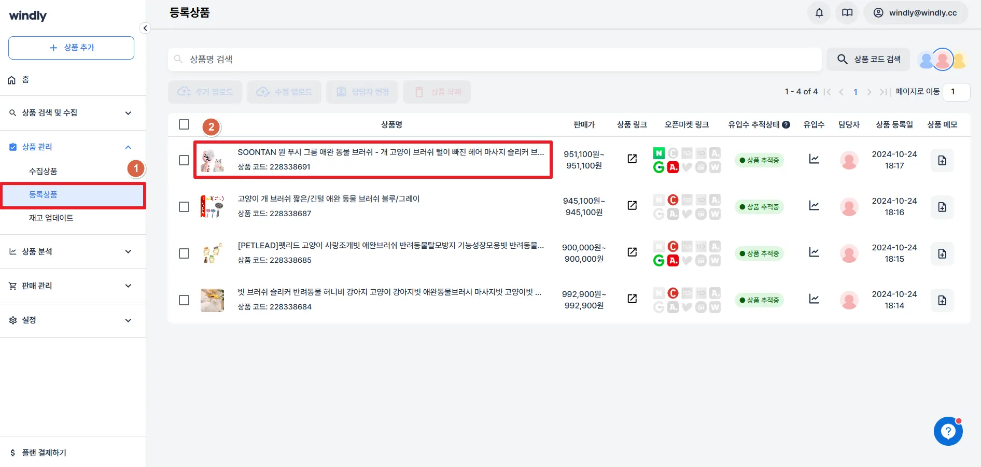The width and height of the screenshot is (981, 467).
Task: Open the user guide book icon
Action: tap(847, 12)
